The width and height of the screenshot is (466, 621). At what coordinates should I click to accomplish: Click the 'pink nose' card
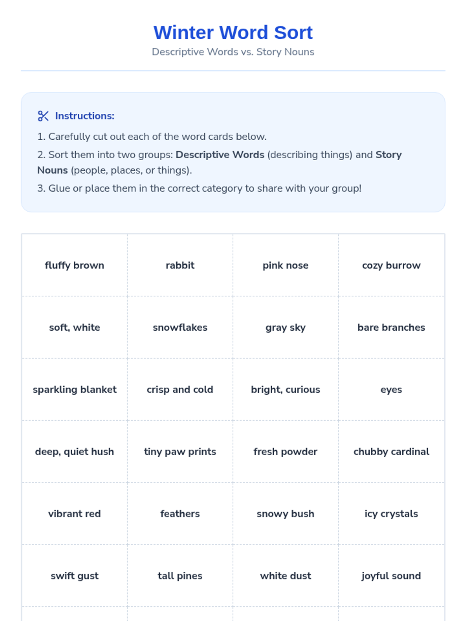pos(285,265)
